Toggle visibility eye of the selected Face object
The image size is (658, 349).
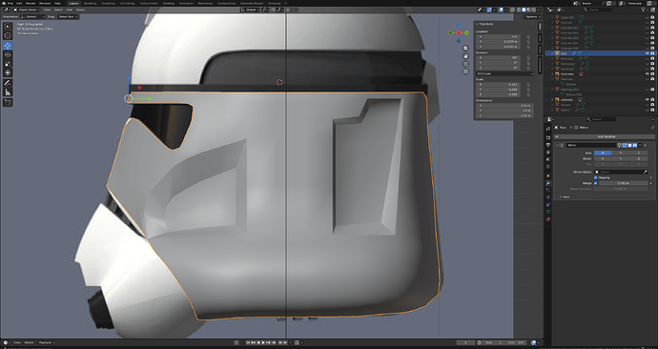[648, 53]
